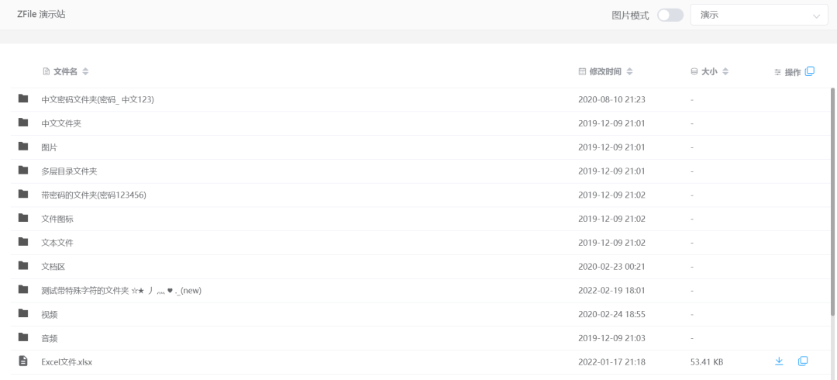Open the 文本文件 folder

coord(57,243)
